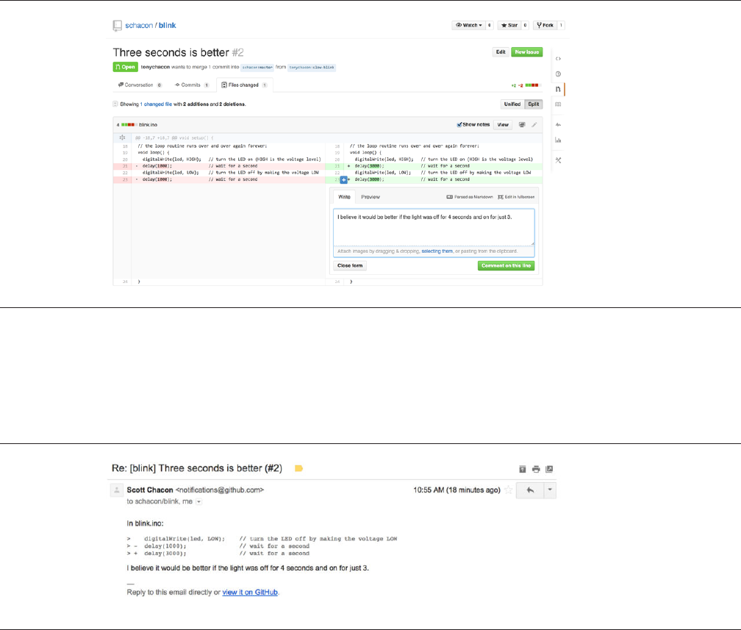
Task: Click the Edit button for pull request title
Action: [501, 52]
